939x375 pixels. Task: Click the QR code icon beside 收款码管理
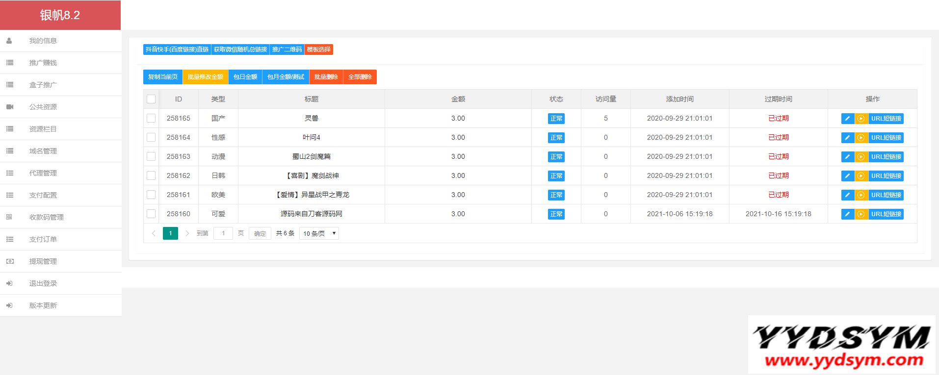(9, 217)
